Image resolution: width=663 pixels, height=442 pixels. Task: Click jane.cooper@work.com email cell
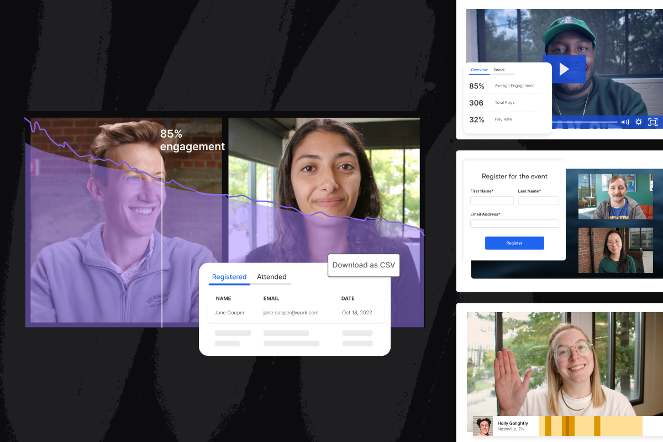(291, 313)
